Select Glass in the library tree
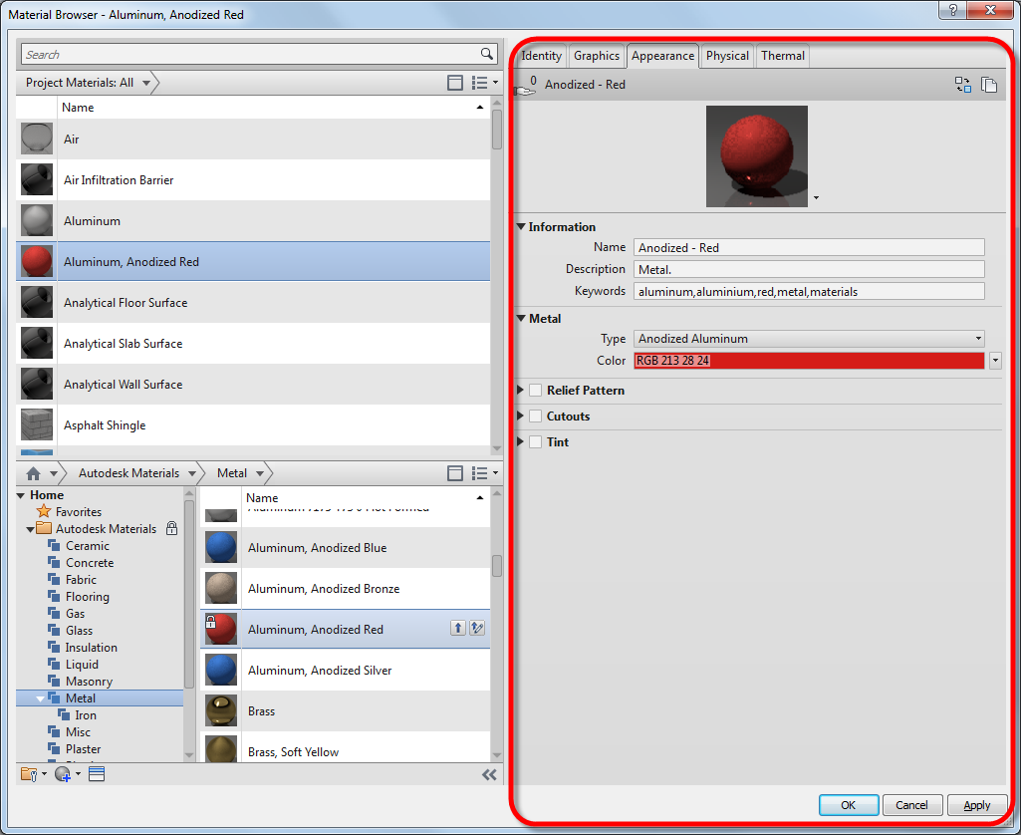Image resolution: width=1021 pixels, height=835 pixels. tap(79, 631)
